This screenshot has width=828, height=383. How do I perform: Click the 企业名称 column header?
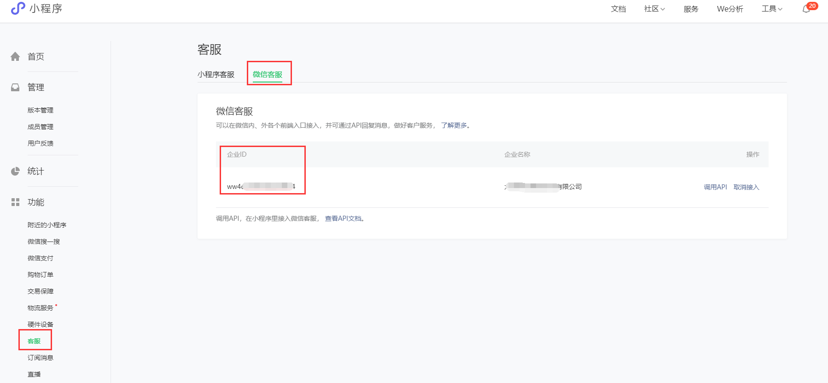pyautogui.click(x=517, y=154)
